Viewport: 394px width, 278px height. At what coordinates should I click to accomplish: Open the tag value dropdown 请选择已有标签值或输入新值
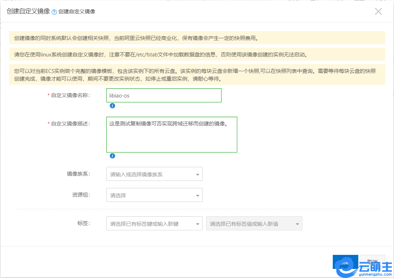point(254,224)
